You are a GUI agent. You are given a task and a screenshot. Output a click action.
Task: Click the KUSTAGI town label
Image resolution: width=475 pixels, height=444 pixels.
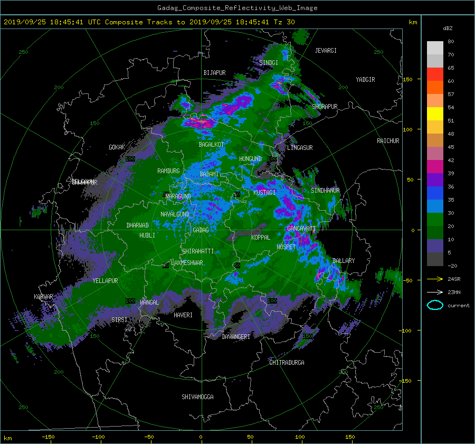tap(264, 193)
